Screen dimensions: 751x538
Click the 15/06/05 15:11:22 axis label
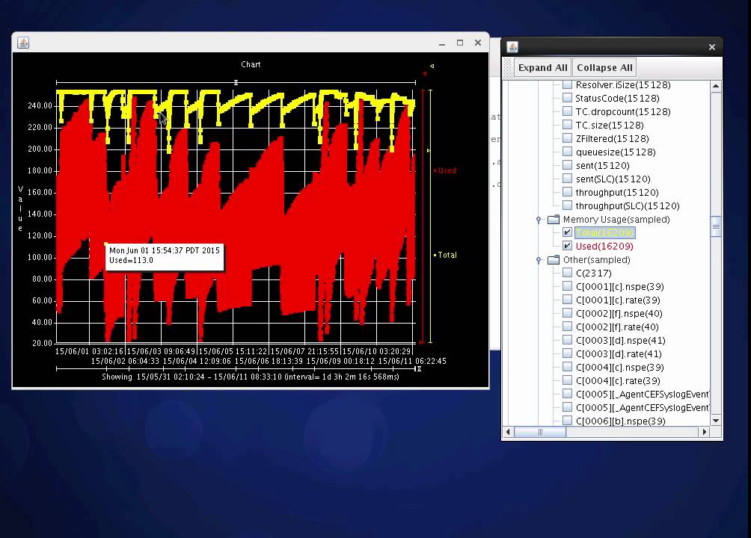pyautogui.click(x=233, y=351)
